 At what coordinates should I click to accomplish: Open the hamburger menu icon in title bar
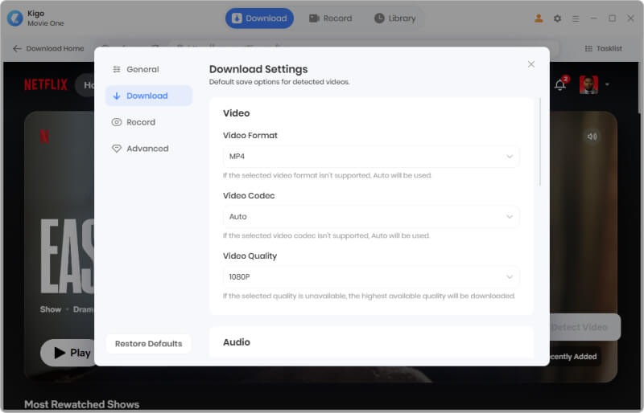point(576,18)
